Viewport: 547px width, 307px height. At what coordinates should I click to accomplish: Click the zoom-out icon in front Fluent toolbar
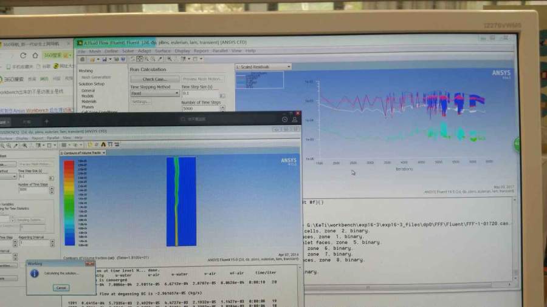pos(9,146)
